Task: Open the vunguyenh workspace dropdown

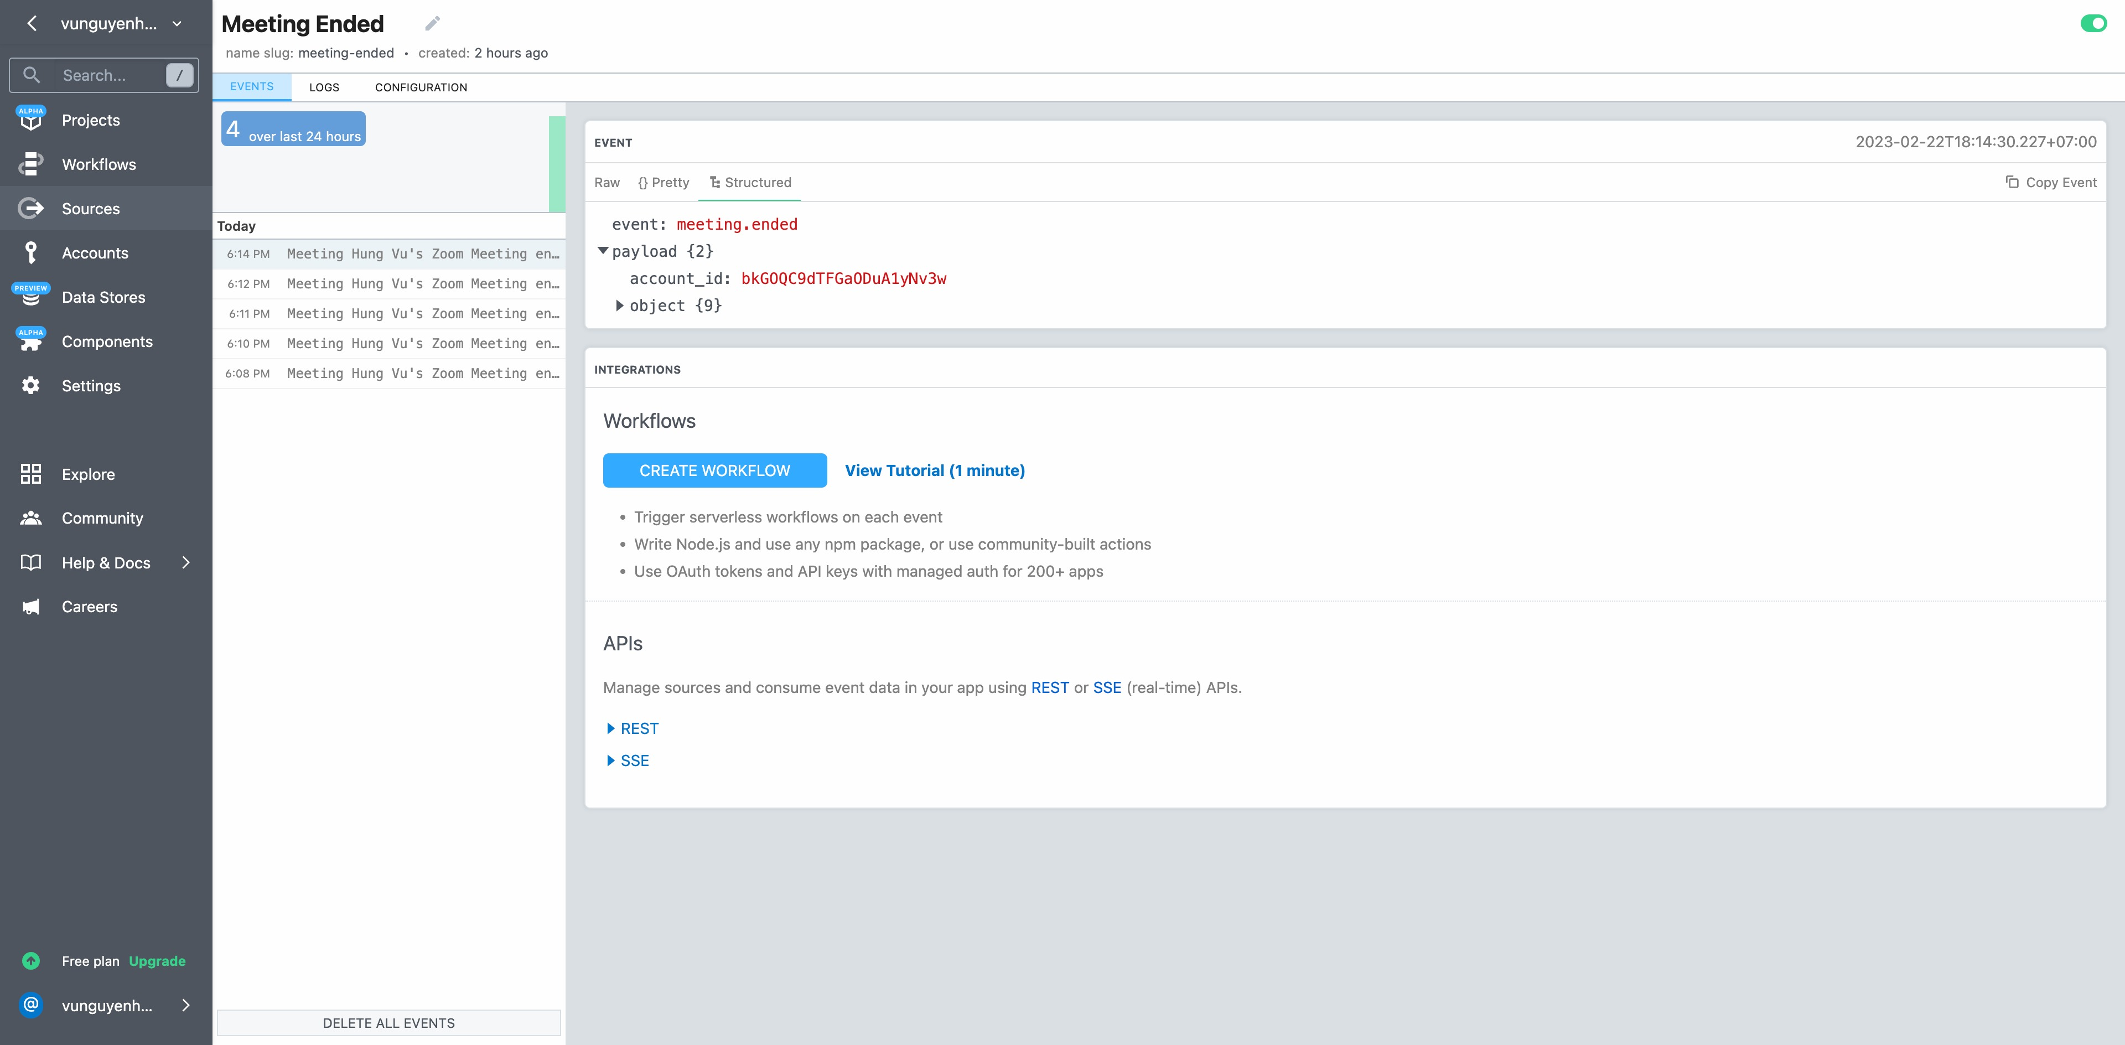Action: coord(176,23)
